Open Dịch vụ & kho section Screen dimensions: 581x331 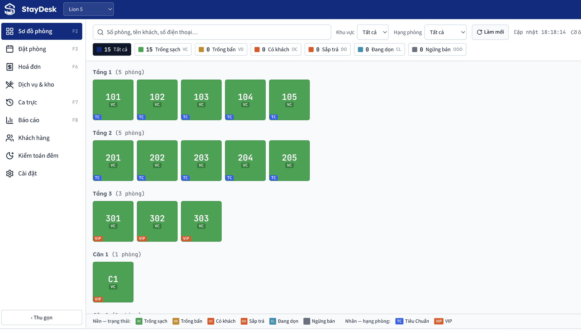tap(42, 84)
